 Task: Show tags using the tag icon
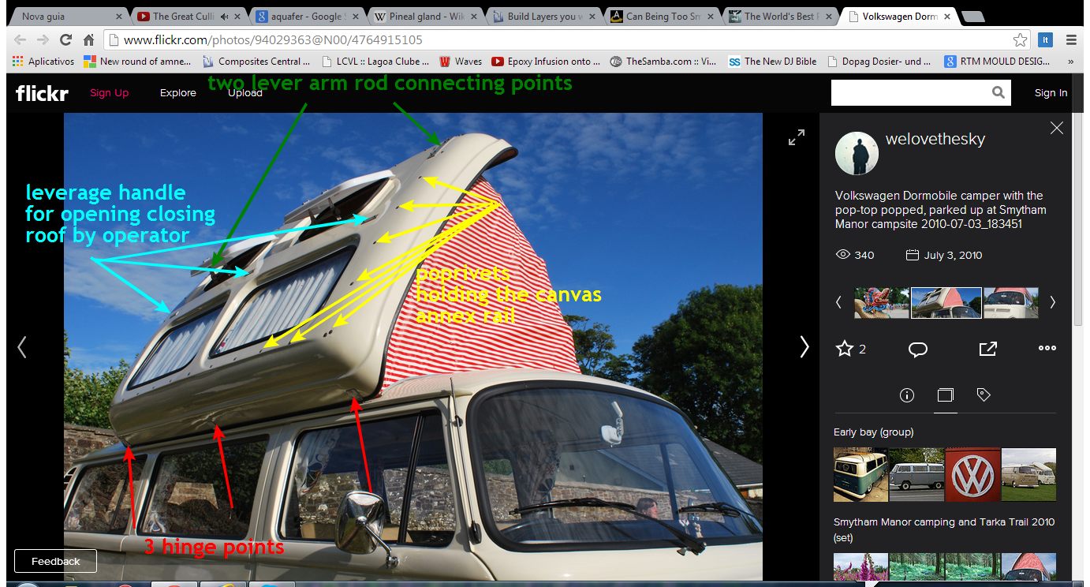983,395
